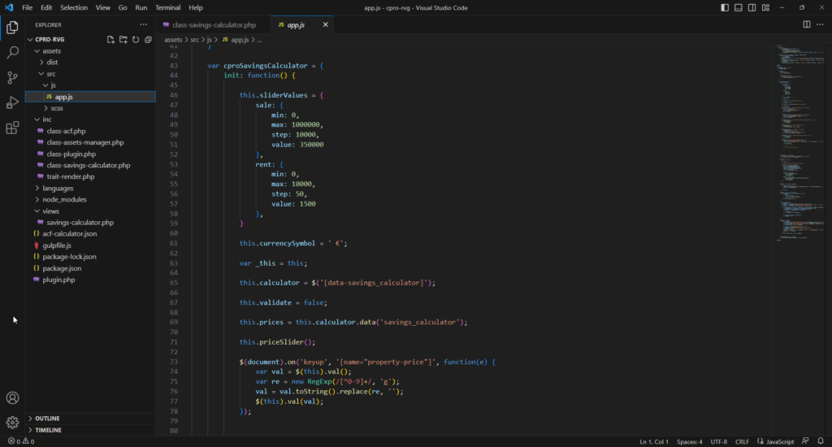This screenshot has height=447, width=832.
Task: Open the Go menu
Action: pos(123,7)
